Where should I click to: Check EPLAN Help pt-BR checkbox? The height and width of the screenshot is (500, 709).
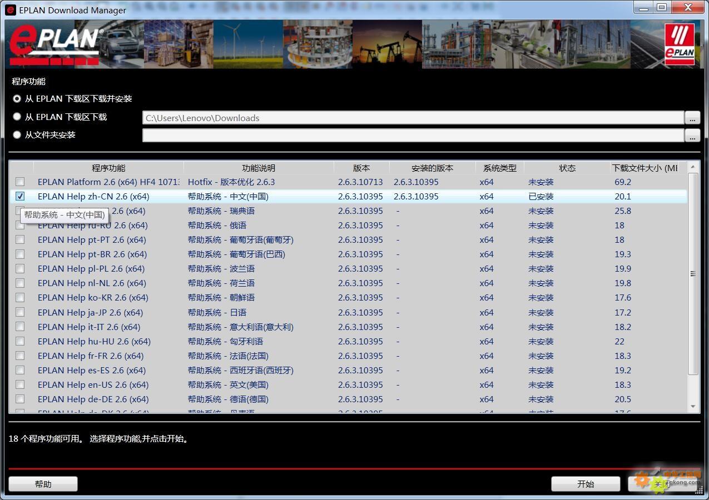click(20, 254)
